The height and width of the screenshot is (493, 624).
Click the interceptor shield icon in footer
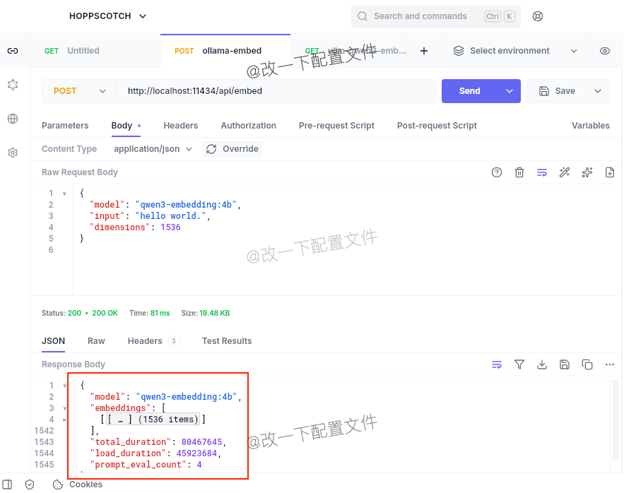click(30, 485)
